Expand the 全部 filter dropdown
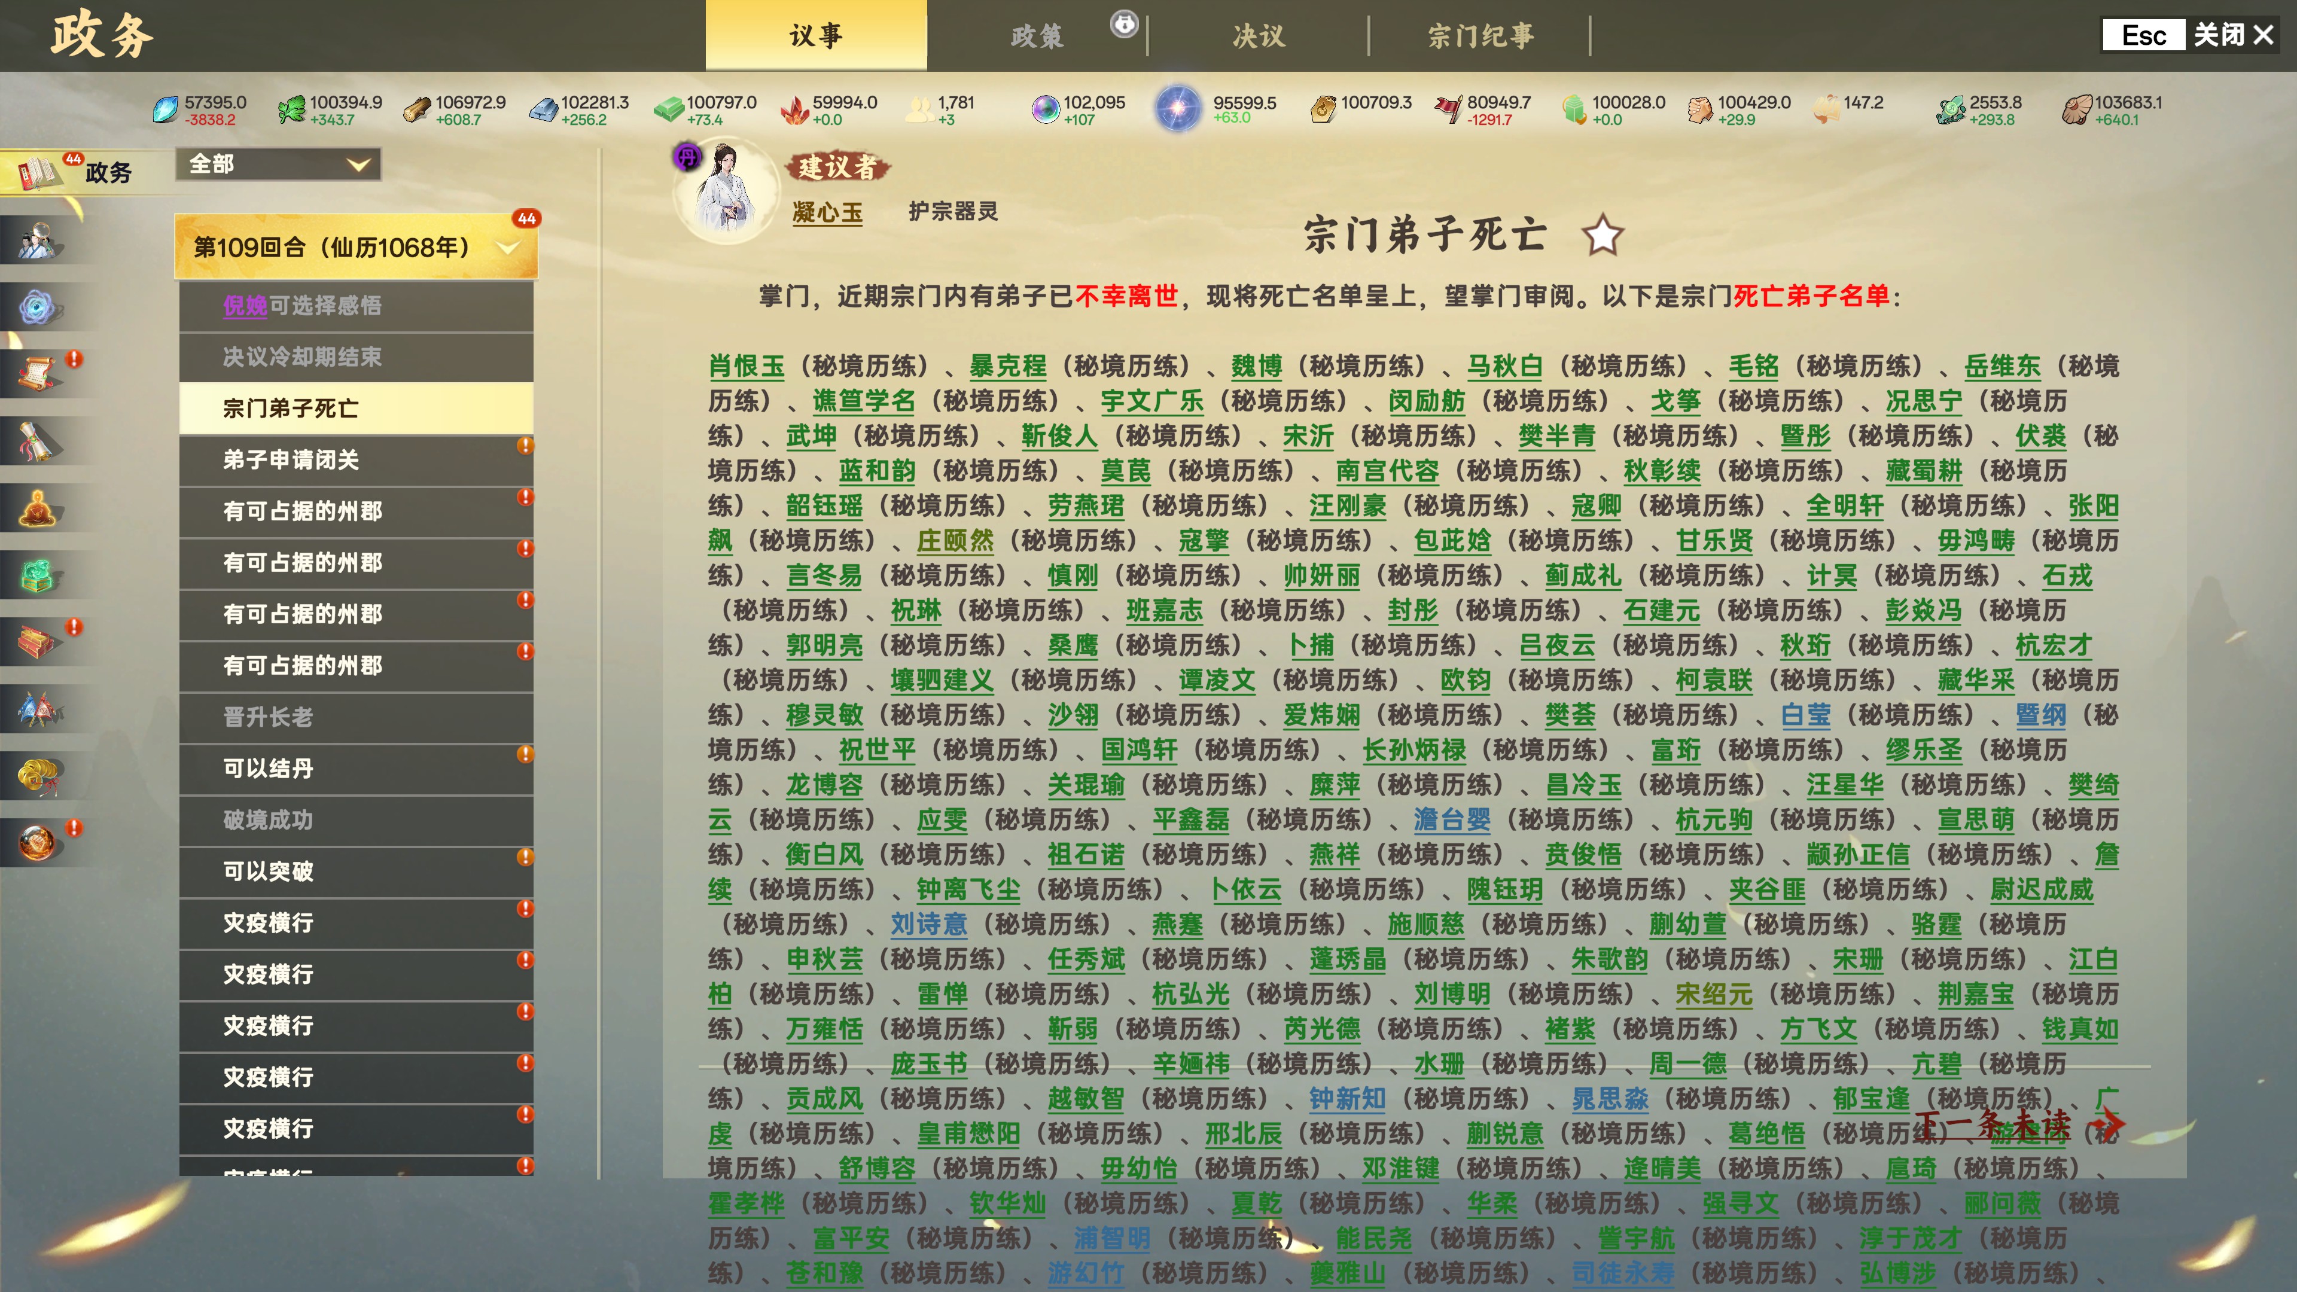 point(278,164)
